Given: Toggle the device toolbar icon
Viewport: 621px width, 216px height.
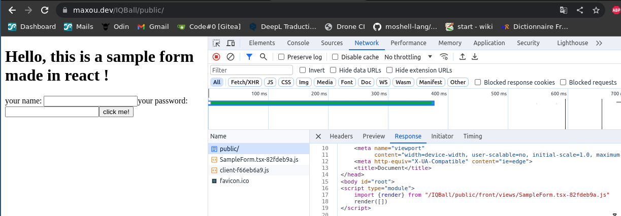Looking at the screenshot, I should (231, 43).
